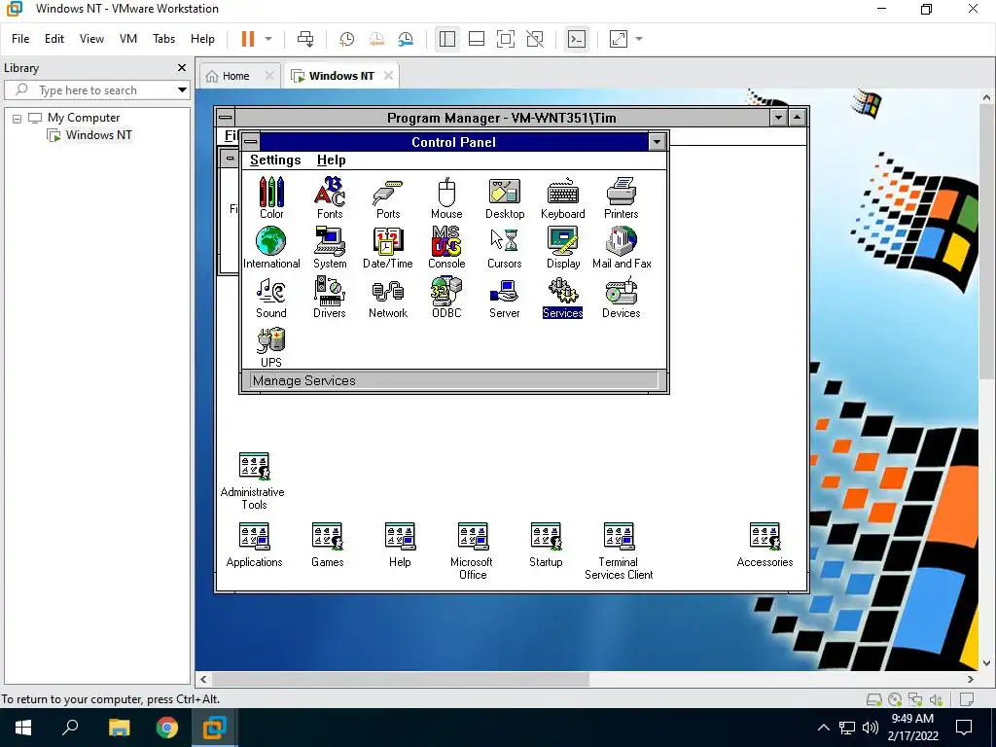Click the Desktop icon in Control Panel
The width and height of the screenshot is (996, 747).
[505, 197]
